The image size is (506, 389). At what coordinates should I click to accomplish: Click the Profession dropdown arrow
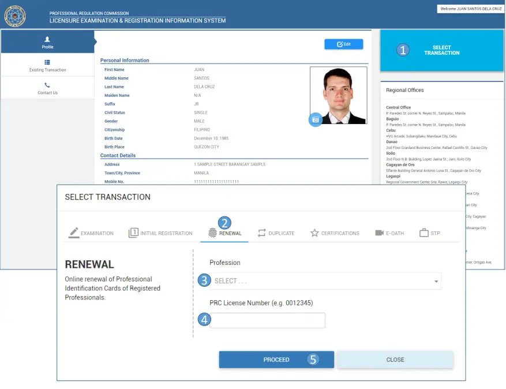pos(436,282)
